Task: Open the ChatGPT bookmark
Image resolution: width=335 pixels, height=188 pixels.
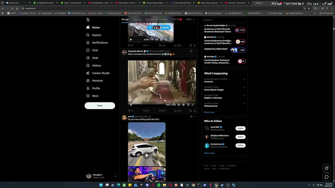Action: click(x=12, y=13)
